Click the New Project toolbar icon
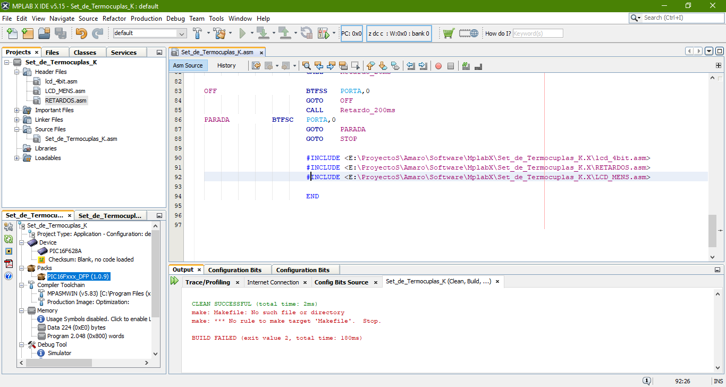Screen dimensions: 726x387 28,33
